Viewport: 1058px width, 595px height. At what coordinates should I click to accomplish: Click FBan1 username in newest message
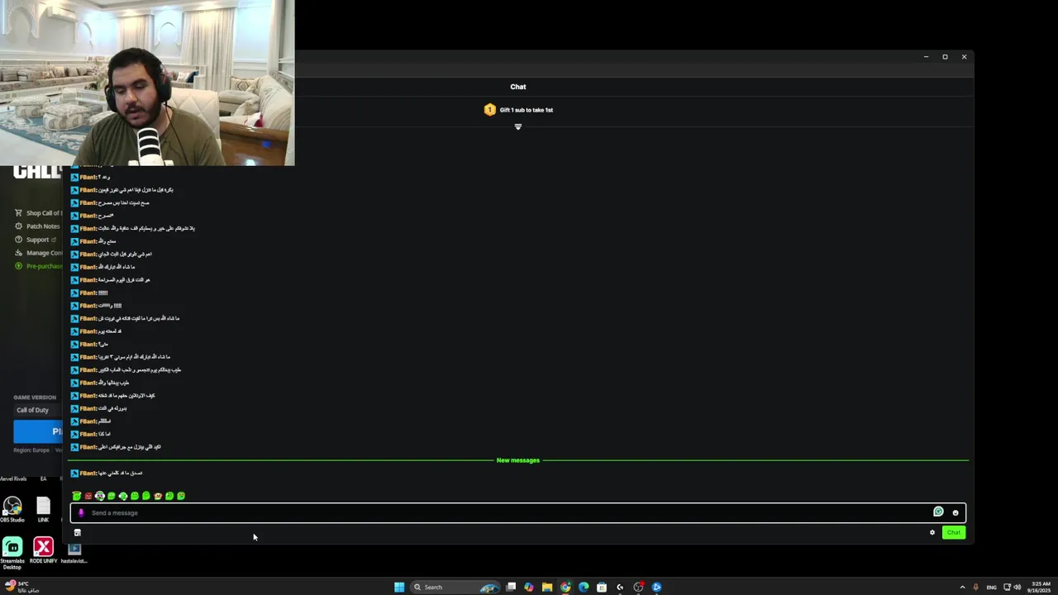pyautogui.click(x=88, y=473)
